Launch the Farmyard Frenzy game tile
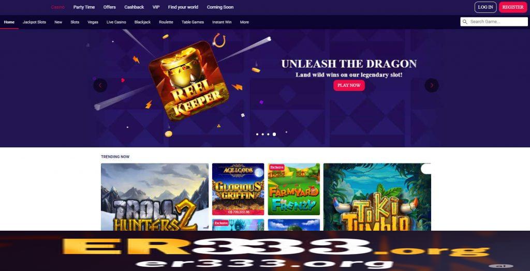Image resolution: width=530 pixels, height=271 pixels. tap(294, 189)
